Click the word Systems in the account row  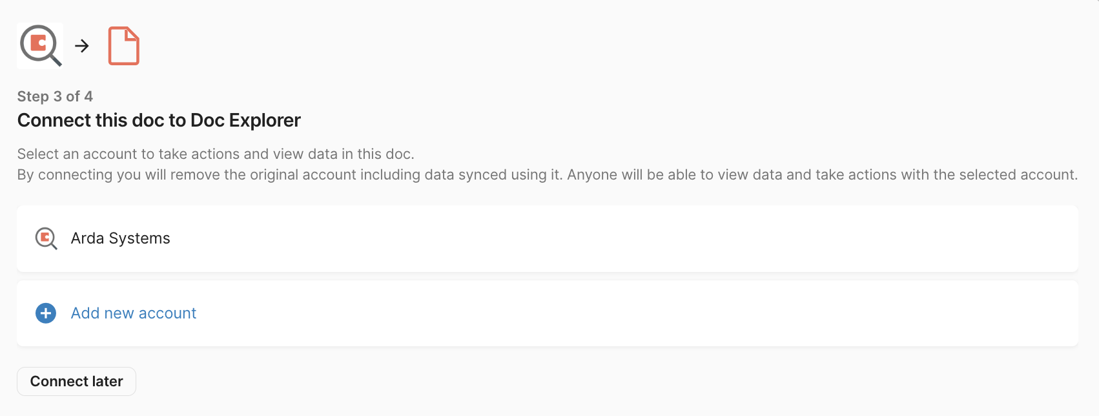coord(139,238)
